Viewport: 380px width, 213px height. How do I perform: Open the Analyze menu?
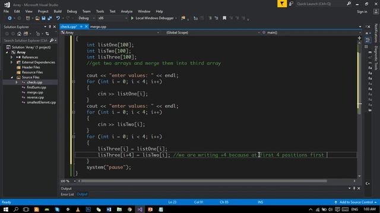pos(126,11)
